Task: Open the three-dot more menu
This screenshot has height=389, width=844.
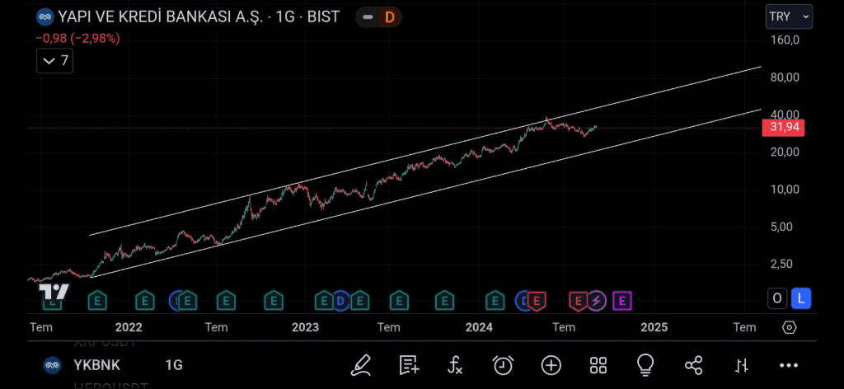Action: [x=789, y=365]
